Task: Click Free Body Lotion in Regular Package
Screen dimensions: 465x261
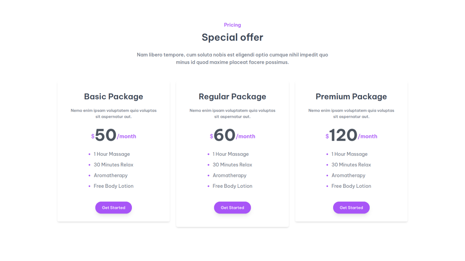Action: [232, 186]
